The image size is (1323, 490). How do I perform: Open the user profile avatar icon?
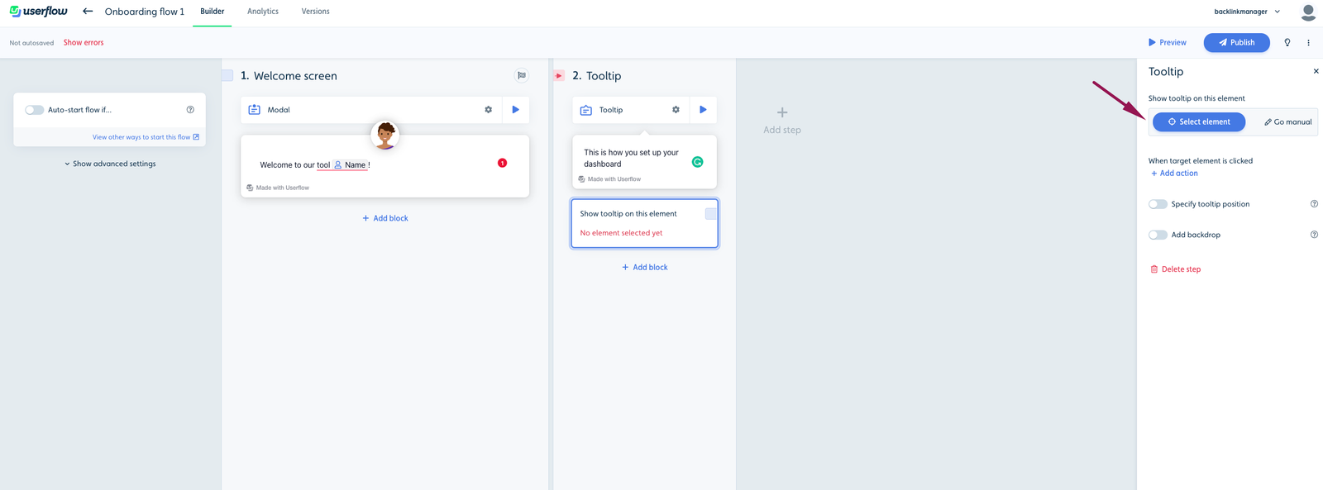1308,12
